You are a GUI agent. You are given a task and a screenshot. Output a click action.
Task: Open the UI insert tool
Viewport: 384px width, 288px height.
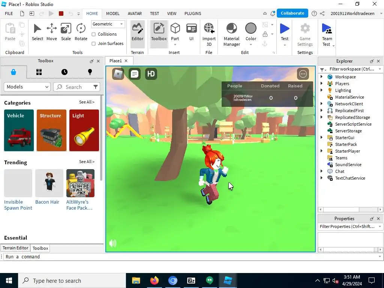click(x=192, y=32)
